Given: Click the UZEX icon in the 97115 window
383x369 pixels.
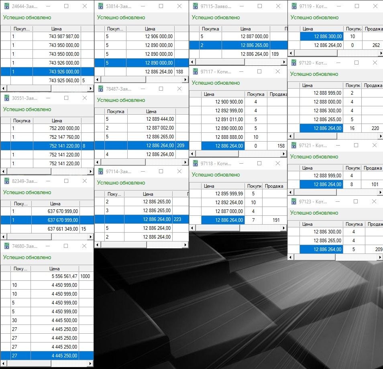Looking at the screenshot, I should coord(196,6).
